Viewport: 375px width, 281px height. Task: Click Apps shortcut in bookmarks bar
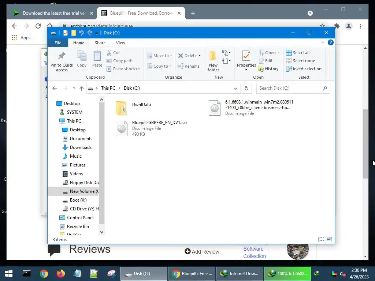[x=21, y=38]
